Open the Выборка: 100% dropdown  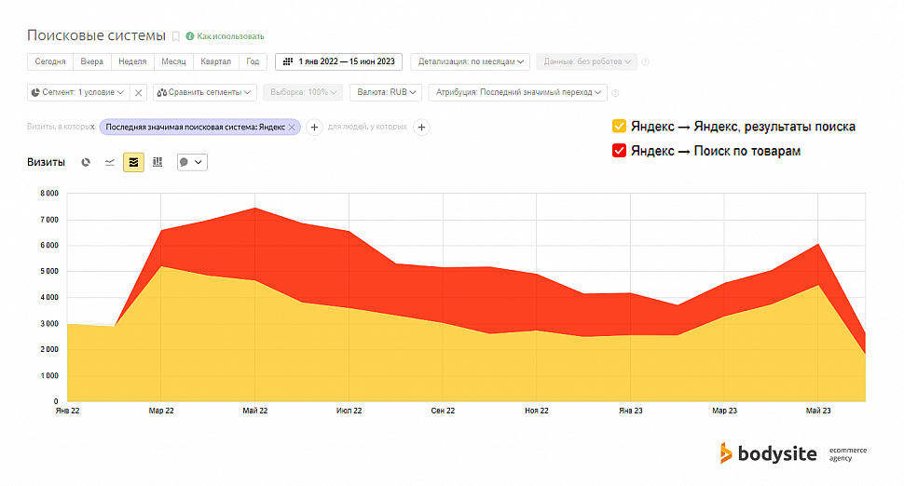point(303,92)
